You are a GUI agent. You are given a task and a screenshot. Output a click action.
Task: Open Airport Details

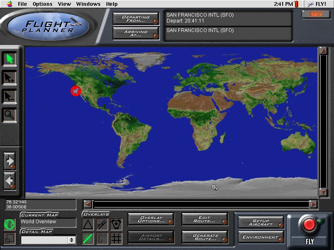pos(151,237)
